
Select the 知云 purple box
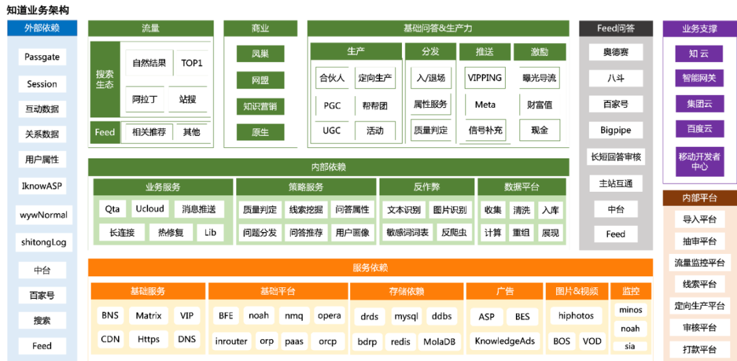(x=699, y=53)
